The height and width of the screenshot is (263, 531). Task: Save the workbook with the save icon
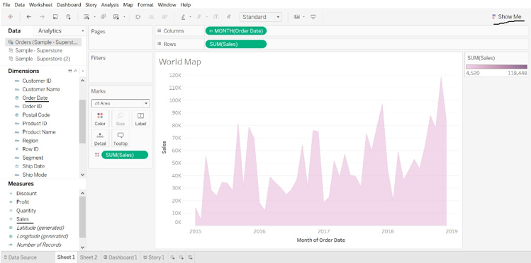coord(55,17)
